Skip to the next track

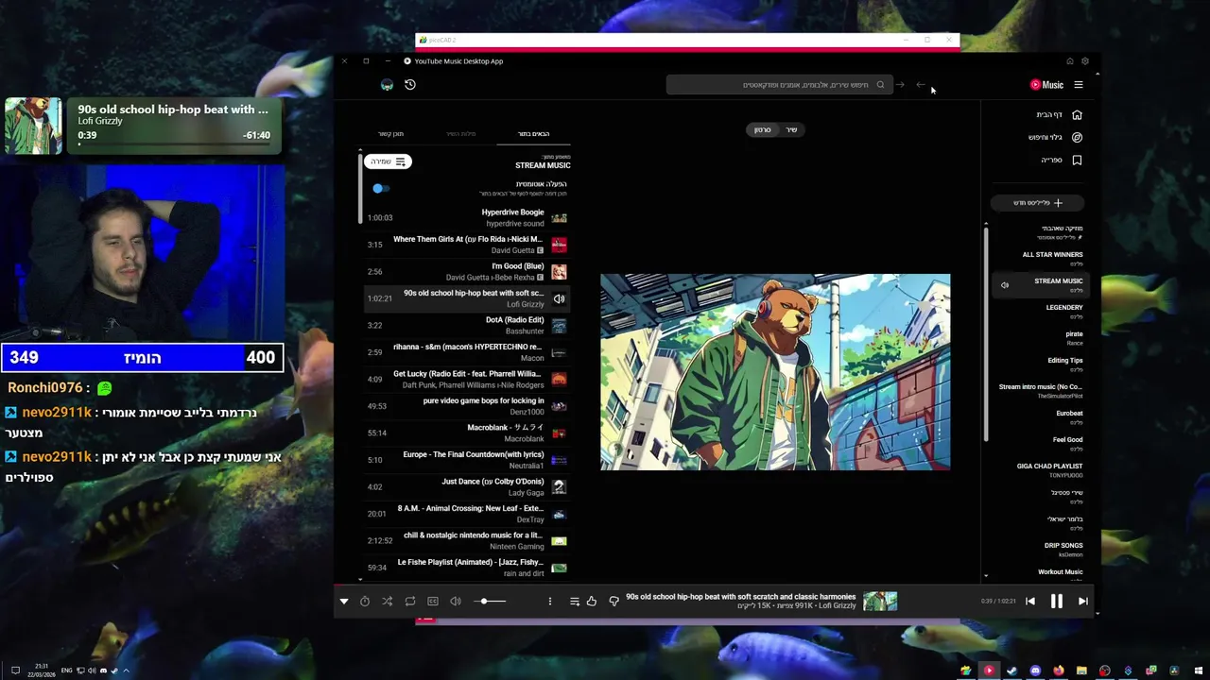[1083, 601]
